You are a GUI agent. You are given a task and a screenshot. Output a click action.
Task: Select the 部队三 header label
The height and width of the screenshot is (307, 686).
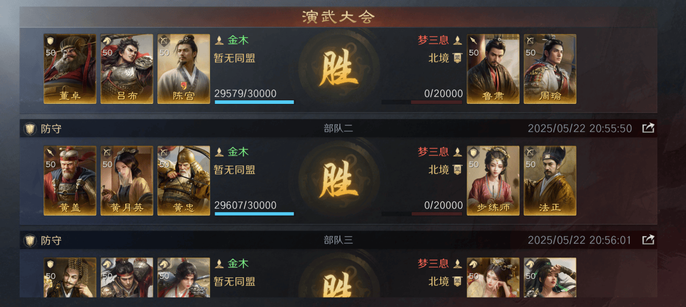click(x=338, y=240)
